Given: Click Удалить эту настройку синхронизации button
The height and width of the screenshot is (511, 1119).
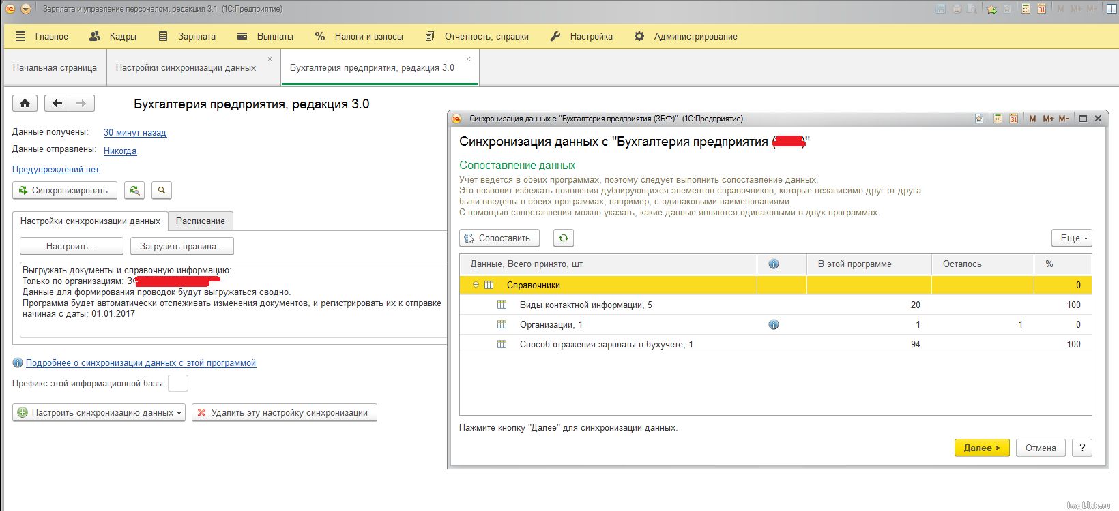Looking at the screenshot, I should click(285, 413).
